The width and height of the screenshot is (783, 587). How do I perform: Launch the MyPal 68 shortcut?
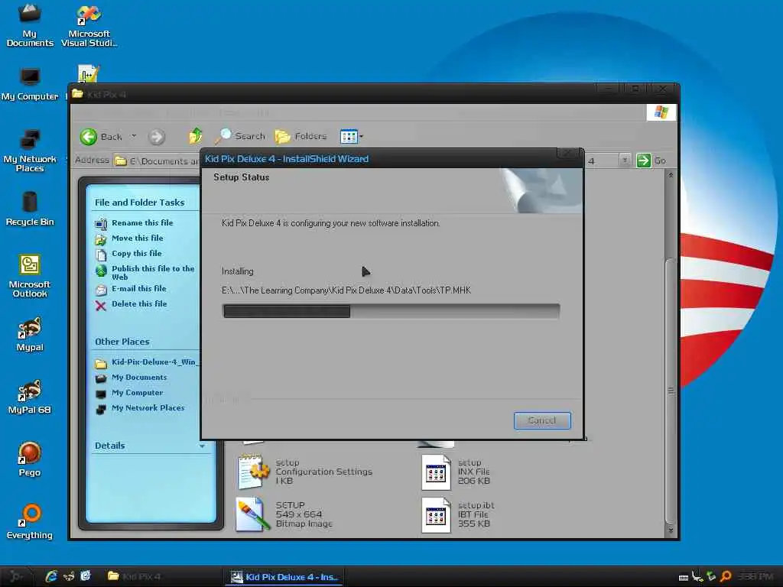(30, 397)
